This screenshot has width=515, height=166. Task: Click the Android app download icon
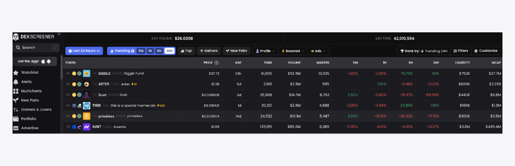click(x=49, y=61)
